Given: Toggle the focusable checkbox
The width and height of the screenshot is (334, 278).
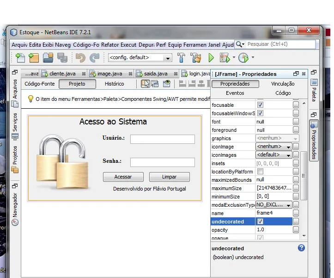Looking at the screenshot, I should [260, 105].
